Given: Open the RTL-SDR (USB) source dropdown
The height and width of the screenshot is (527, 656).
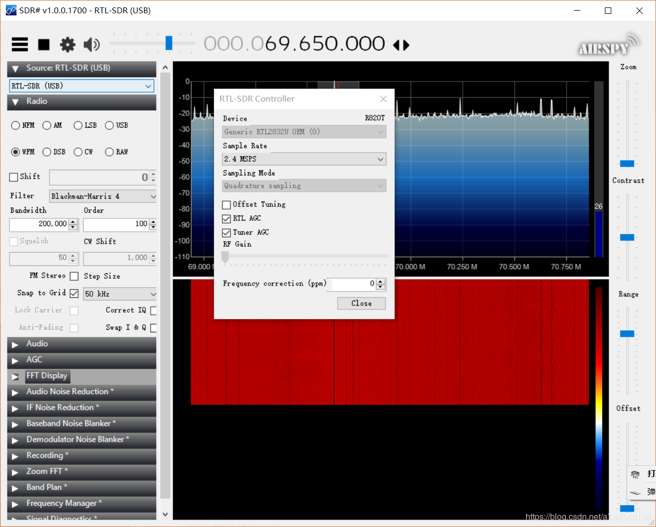Looking at the screenshot, I should [x=82, y=86].
